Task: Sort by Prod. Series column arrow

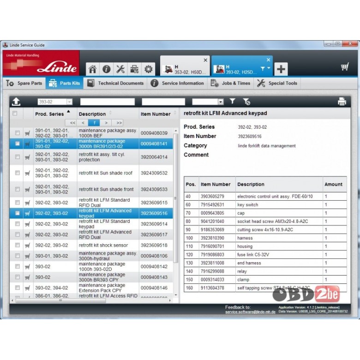Action: point(68,111)
